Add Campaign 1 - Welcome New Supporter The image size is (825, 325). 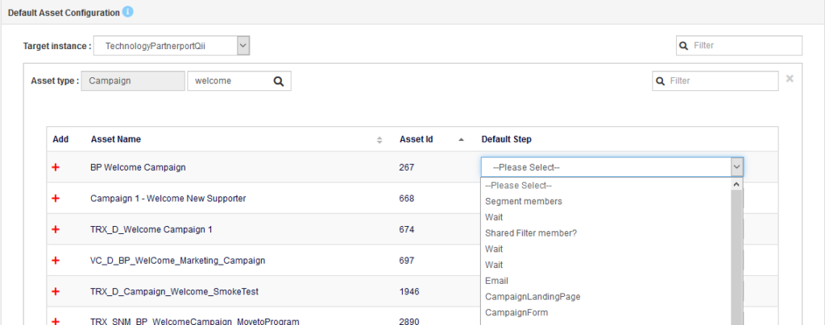coord(56,199)
